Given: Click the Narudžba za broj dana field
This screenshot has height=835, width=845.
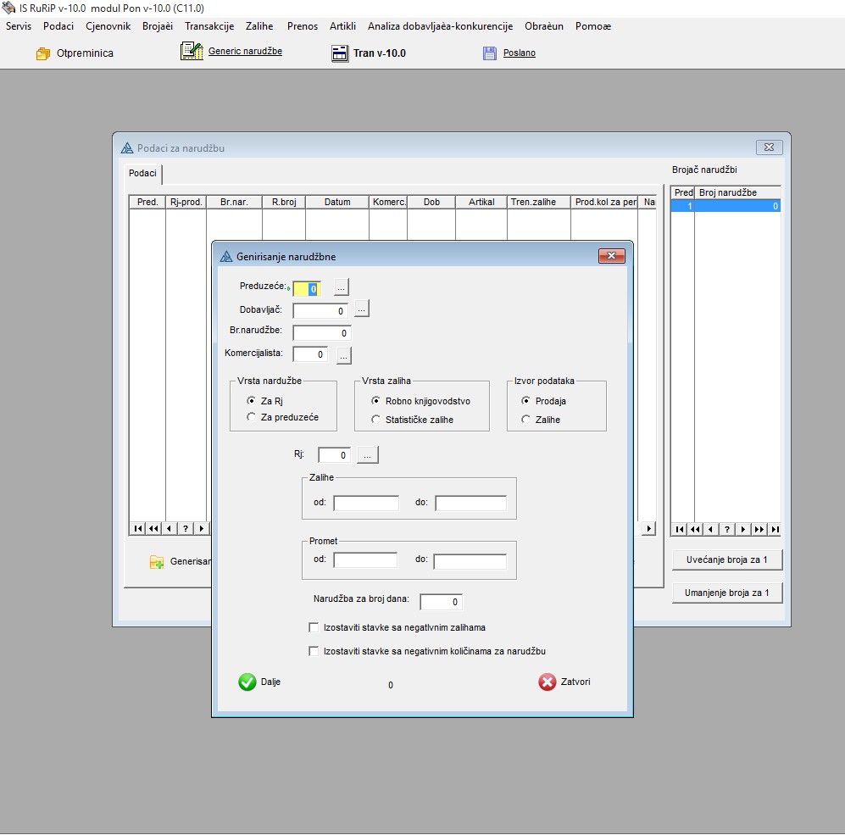Looking at the screenshot, I should click(441, 603).
